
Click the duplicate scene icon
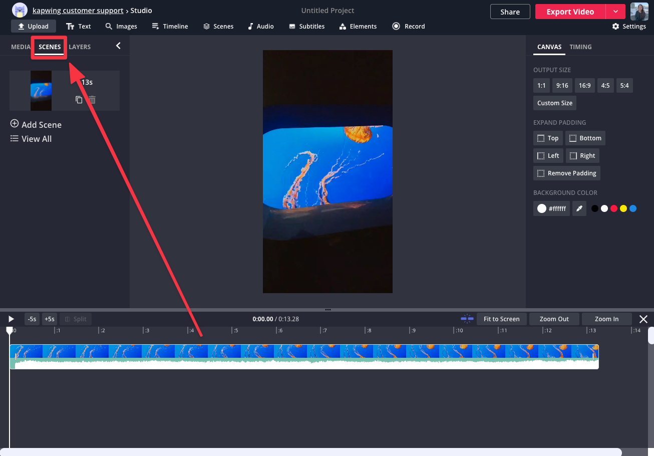pos(79,100)
